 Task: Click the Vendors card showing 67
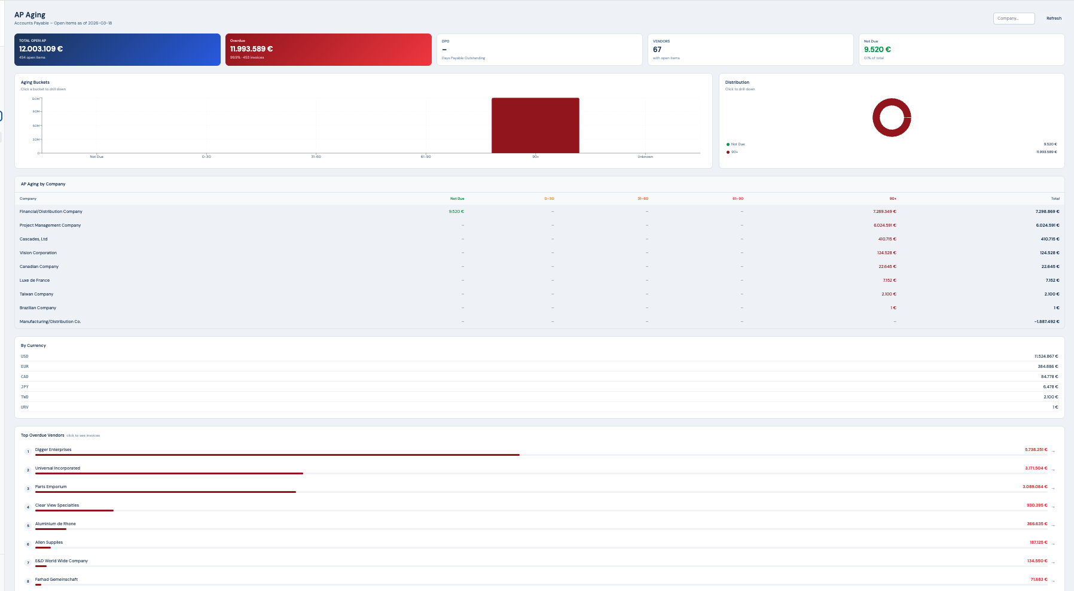[750, 50]
